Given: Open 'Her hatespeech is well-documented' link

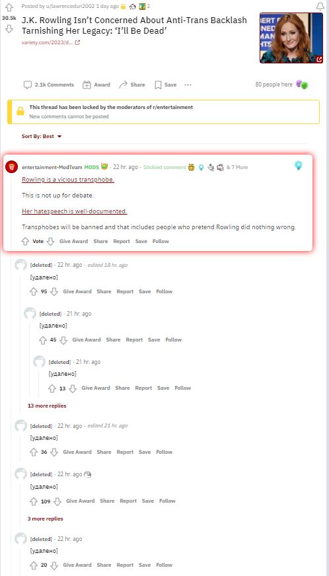Looking at the screenshot, I should coord(74,211).
